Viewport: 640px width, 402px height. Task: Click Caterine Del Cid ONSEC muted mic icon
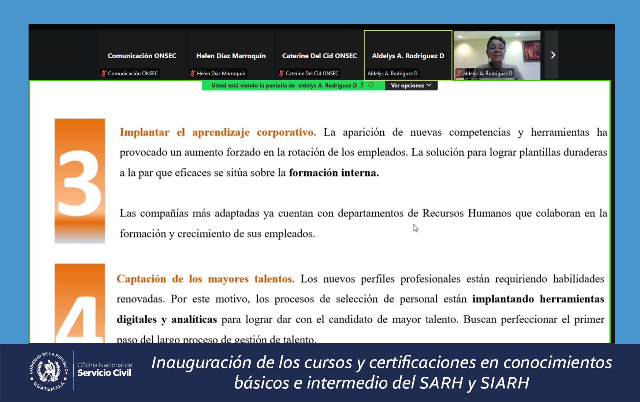point(281,74)
